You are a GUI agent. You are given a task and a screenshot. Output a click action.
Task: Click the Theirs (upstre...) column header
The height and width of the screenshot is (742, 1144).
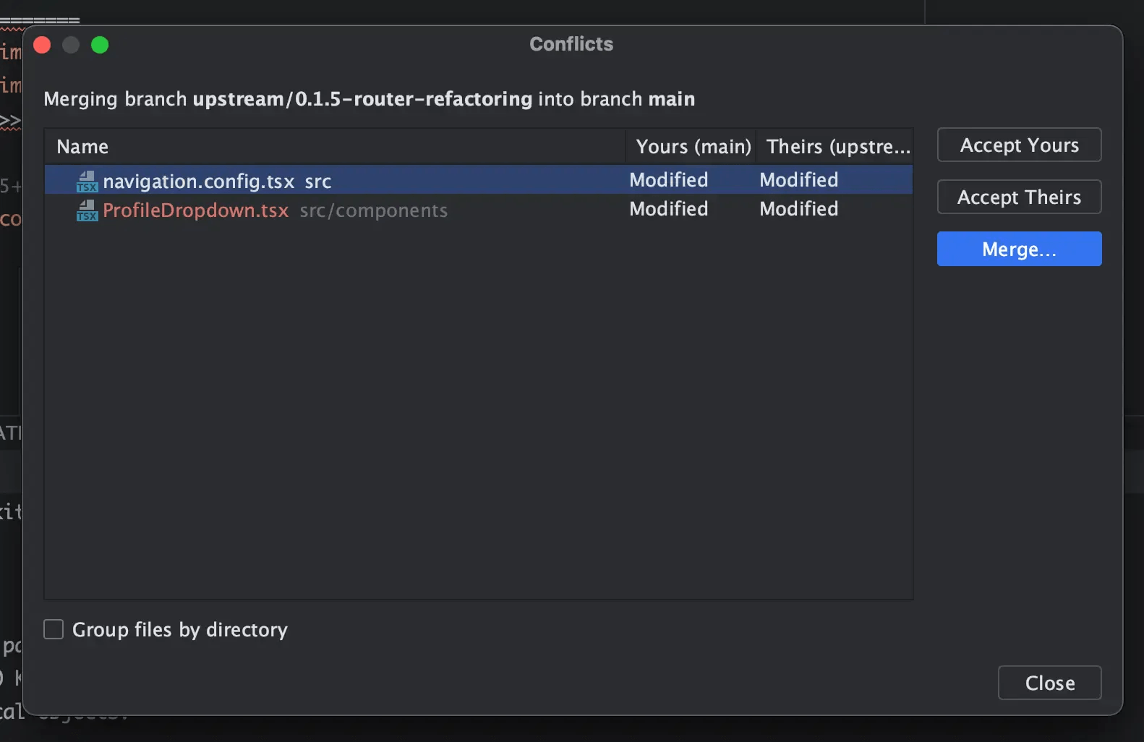837,147
